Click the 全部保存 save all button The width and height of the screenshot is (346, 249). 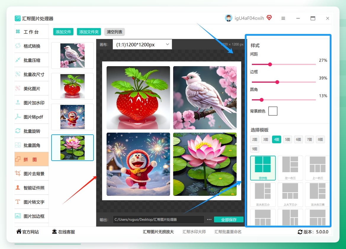coord(229,219)
